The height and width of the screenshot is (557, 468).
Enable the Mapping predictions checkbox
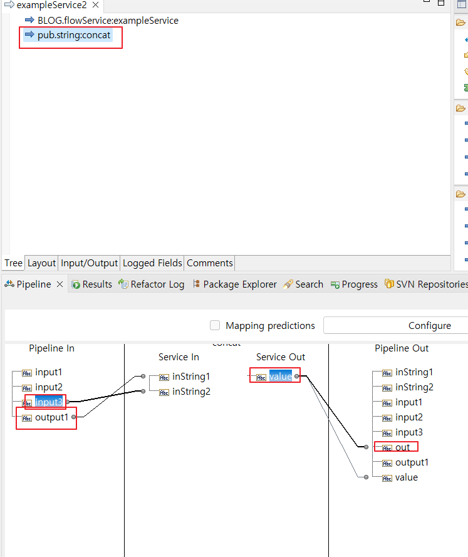tap(215, 325)
